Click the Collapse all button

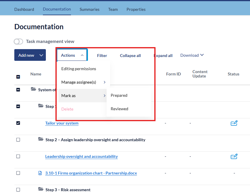click(130, 56)
